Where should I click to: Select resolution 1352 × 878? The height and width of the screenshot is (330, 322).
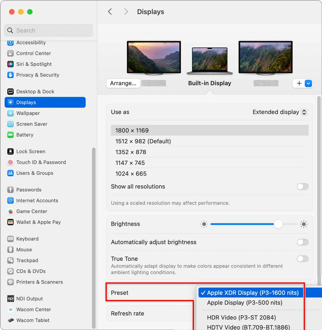(210, 152)
